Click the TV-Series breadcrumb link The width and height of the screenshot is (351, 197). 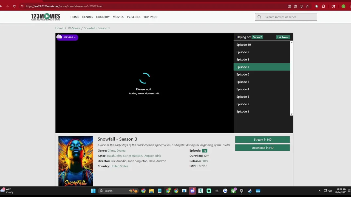pos(73,28)
